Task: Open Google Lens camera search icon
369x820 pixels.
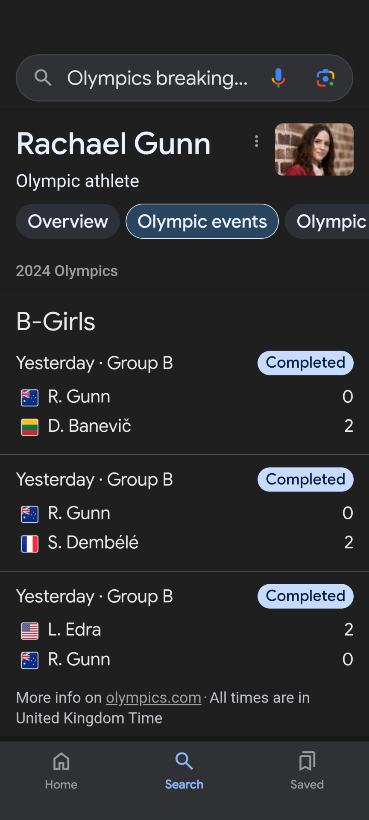Action: 325,78
